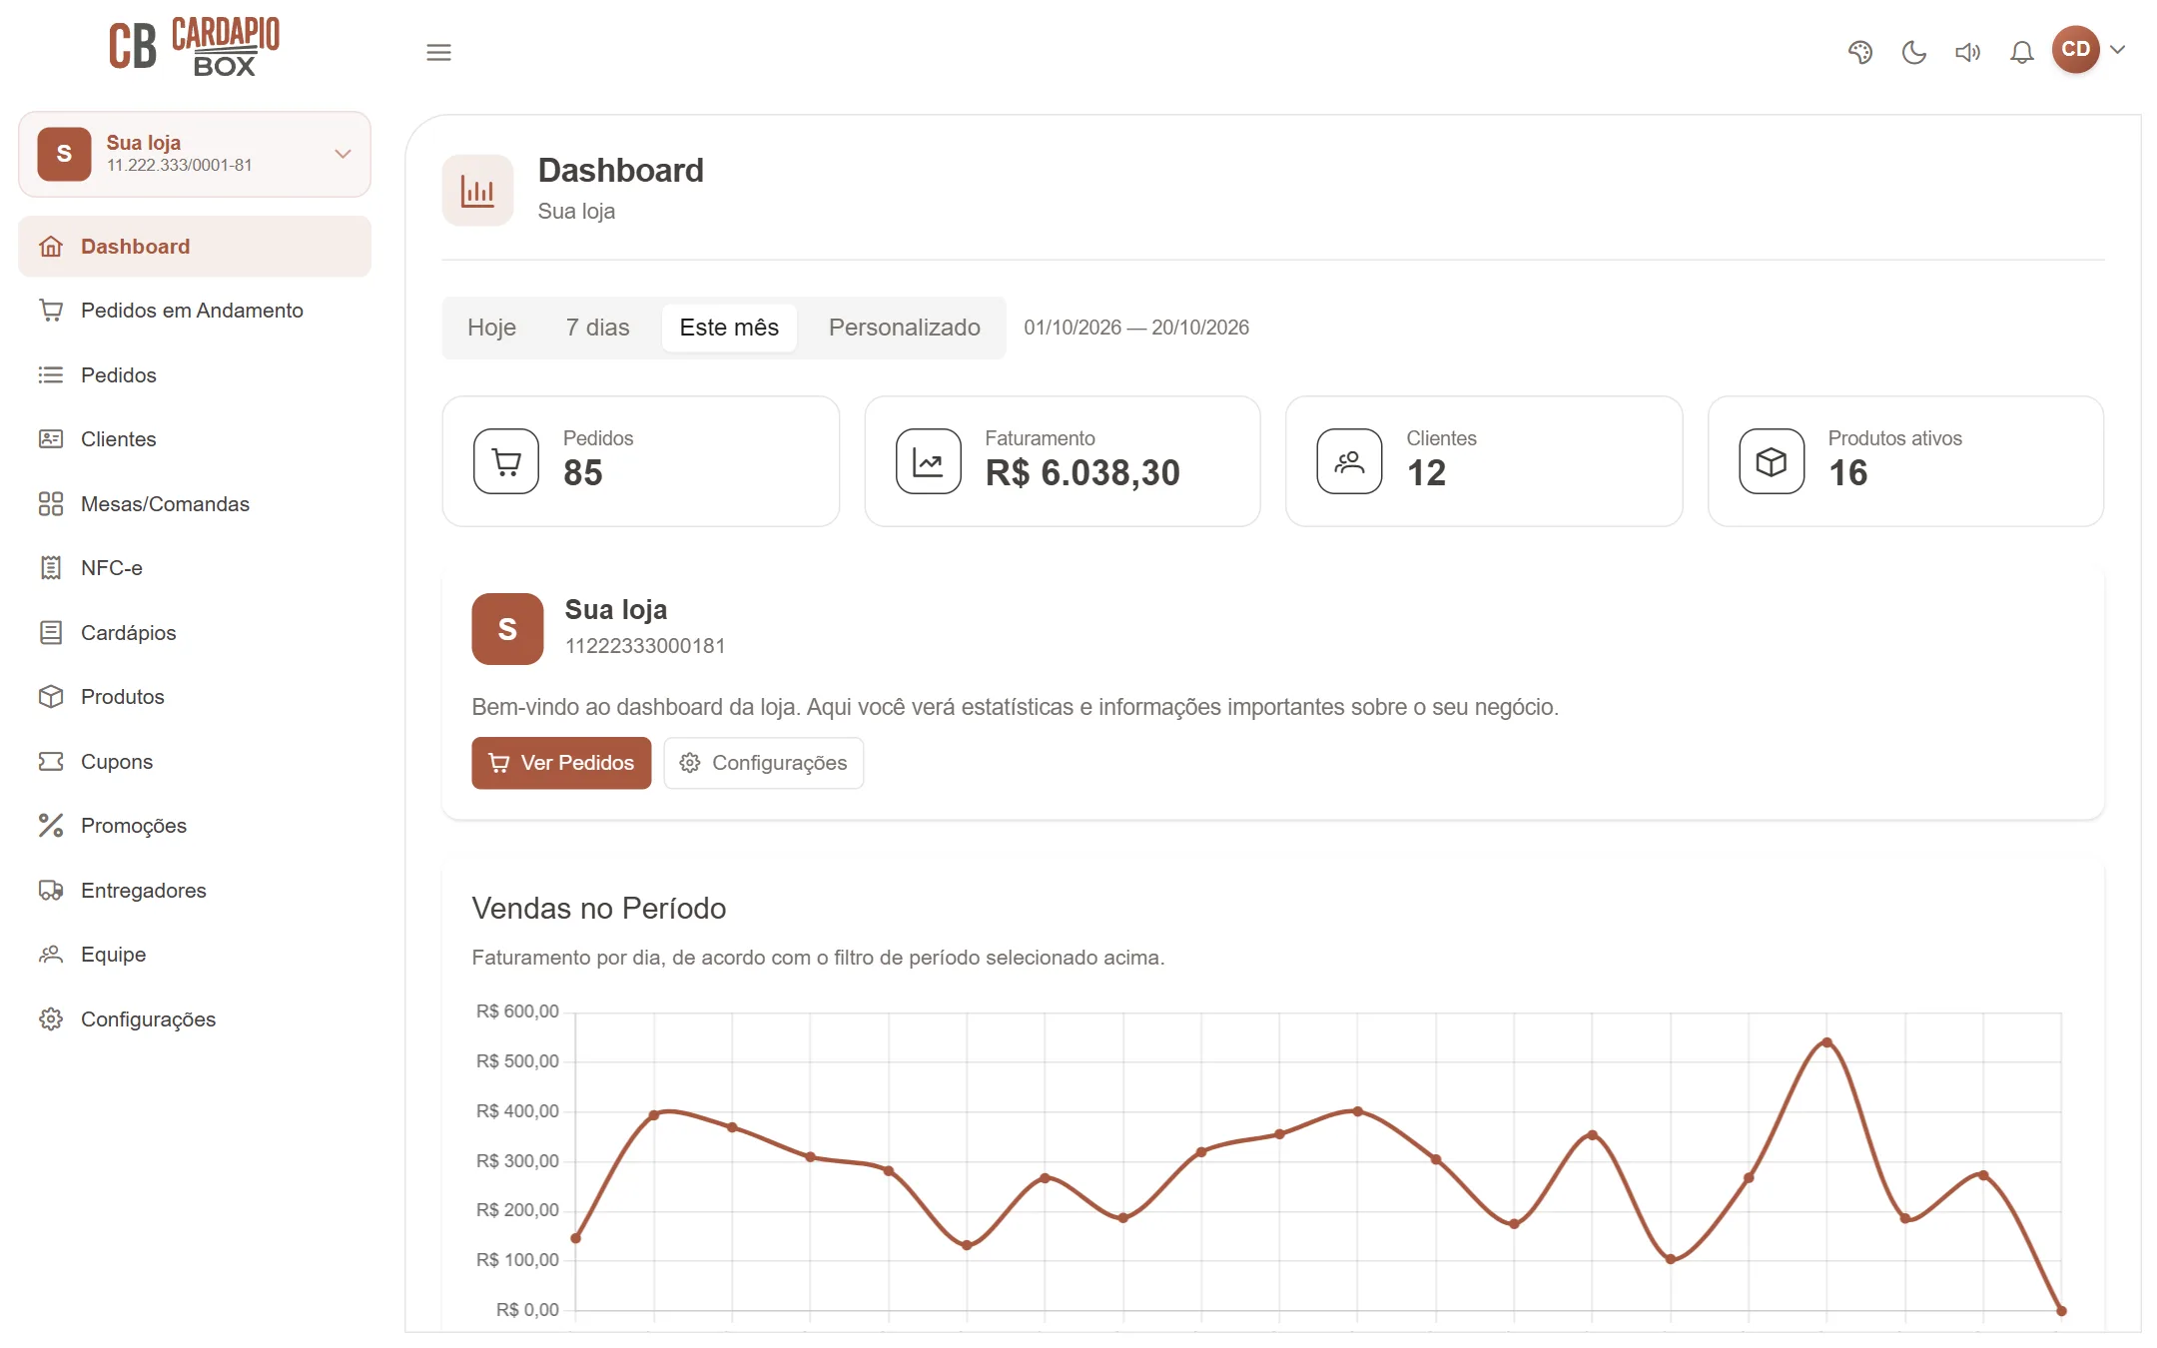Click the Mesas/Comandas grid icon

tap(51, 504)
